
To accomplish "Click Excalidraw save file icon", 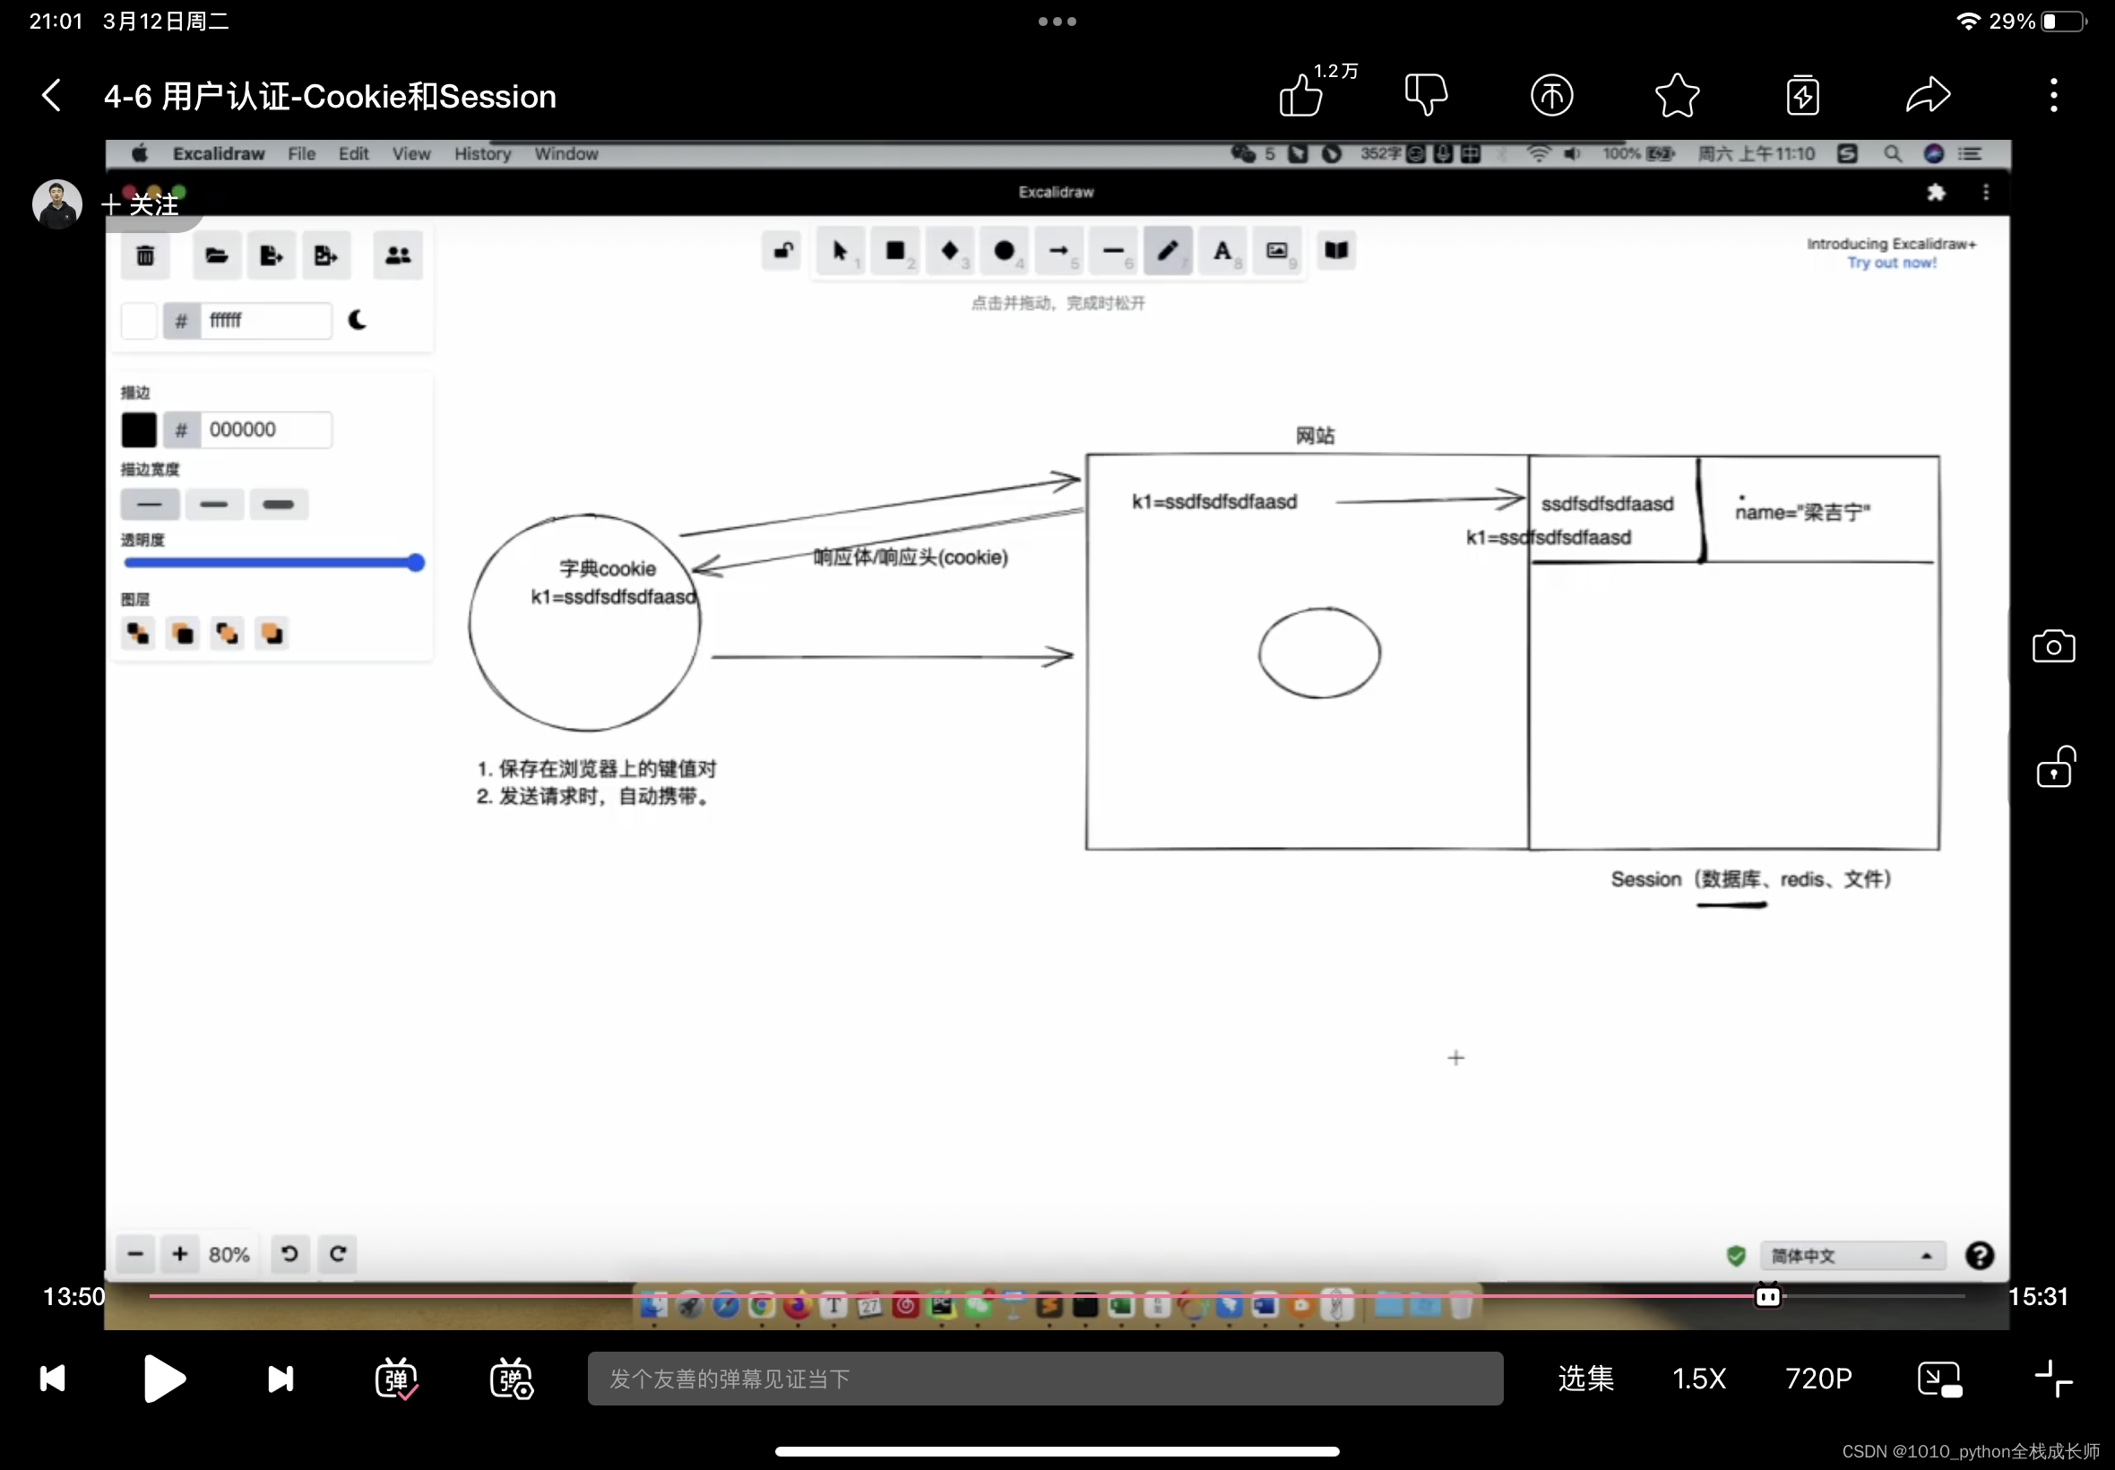I will tap(271, 255).
